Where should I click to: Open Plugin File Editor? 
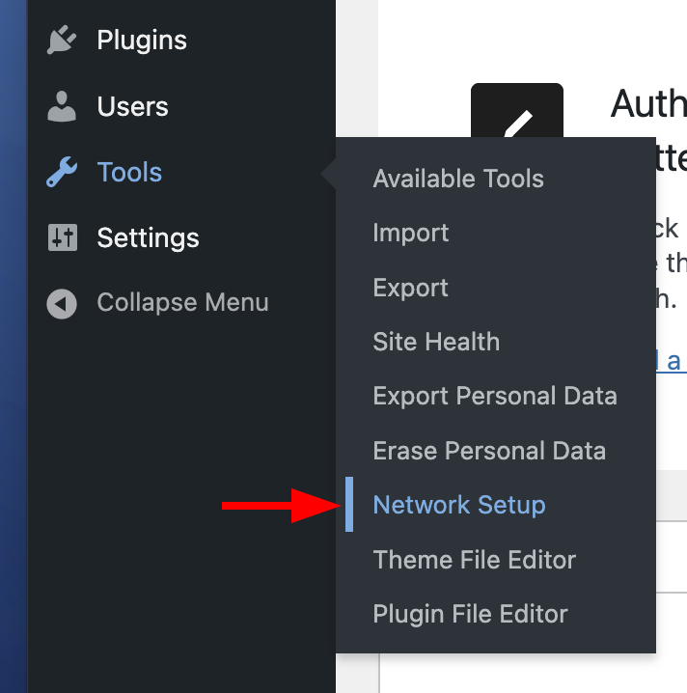471,614
